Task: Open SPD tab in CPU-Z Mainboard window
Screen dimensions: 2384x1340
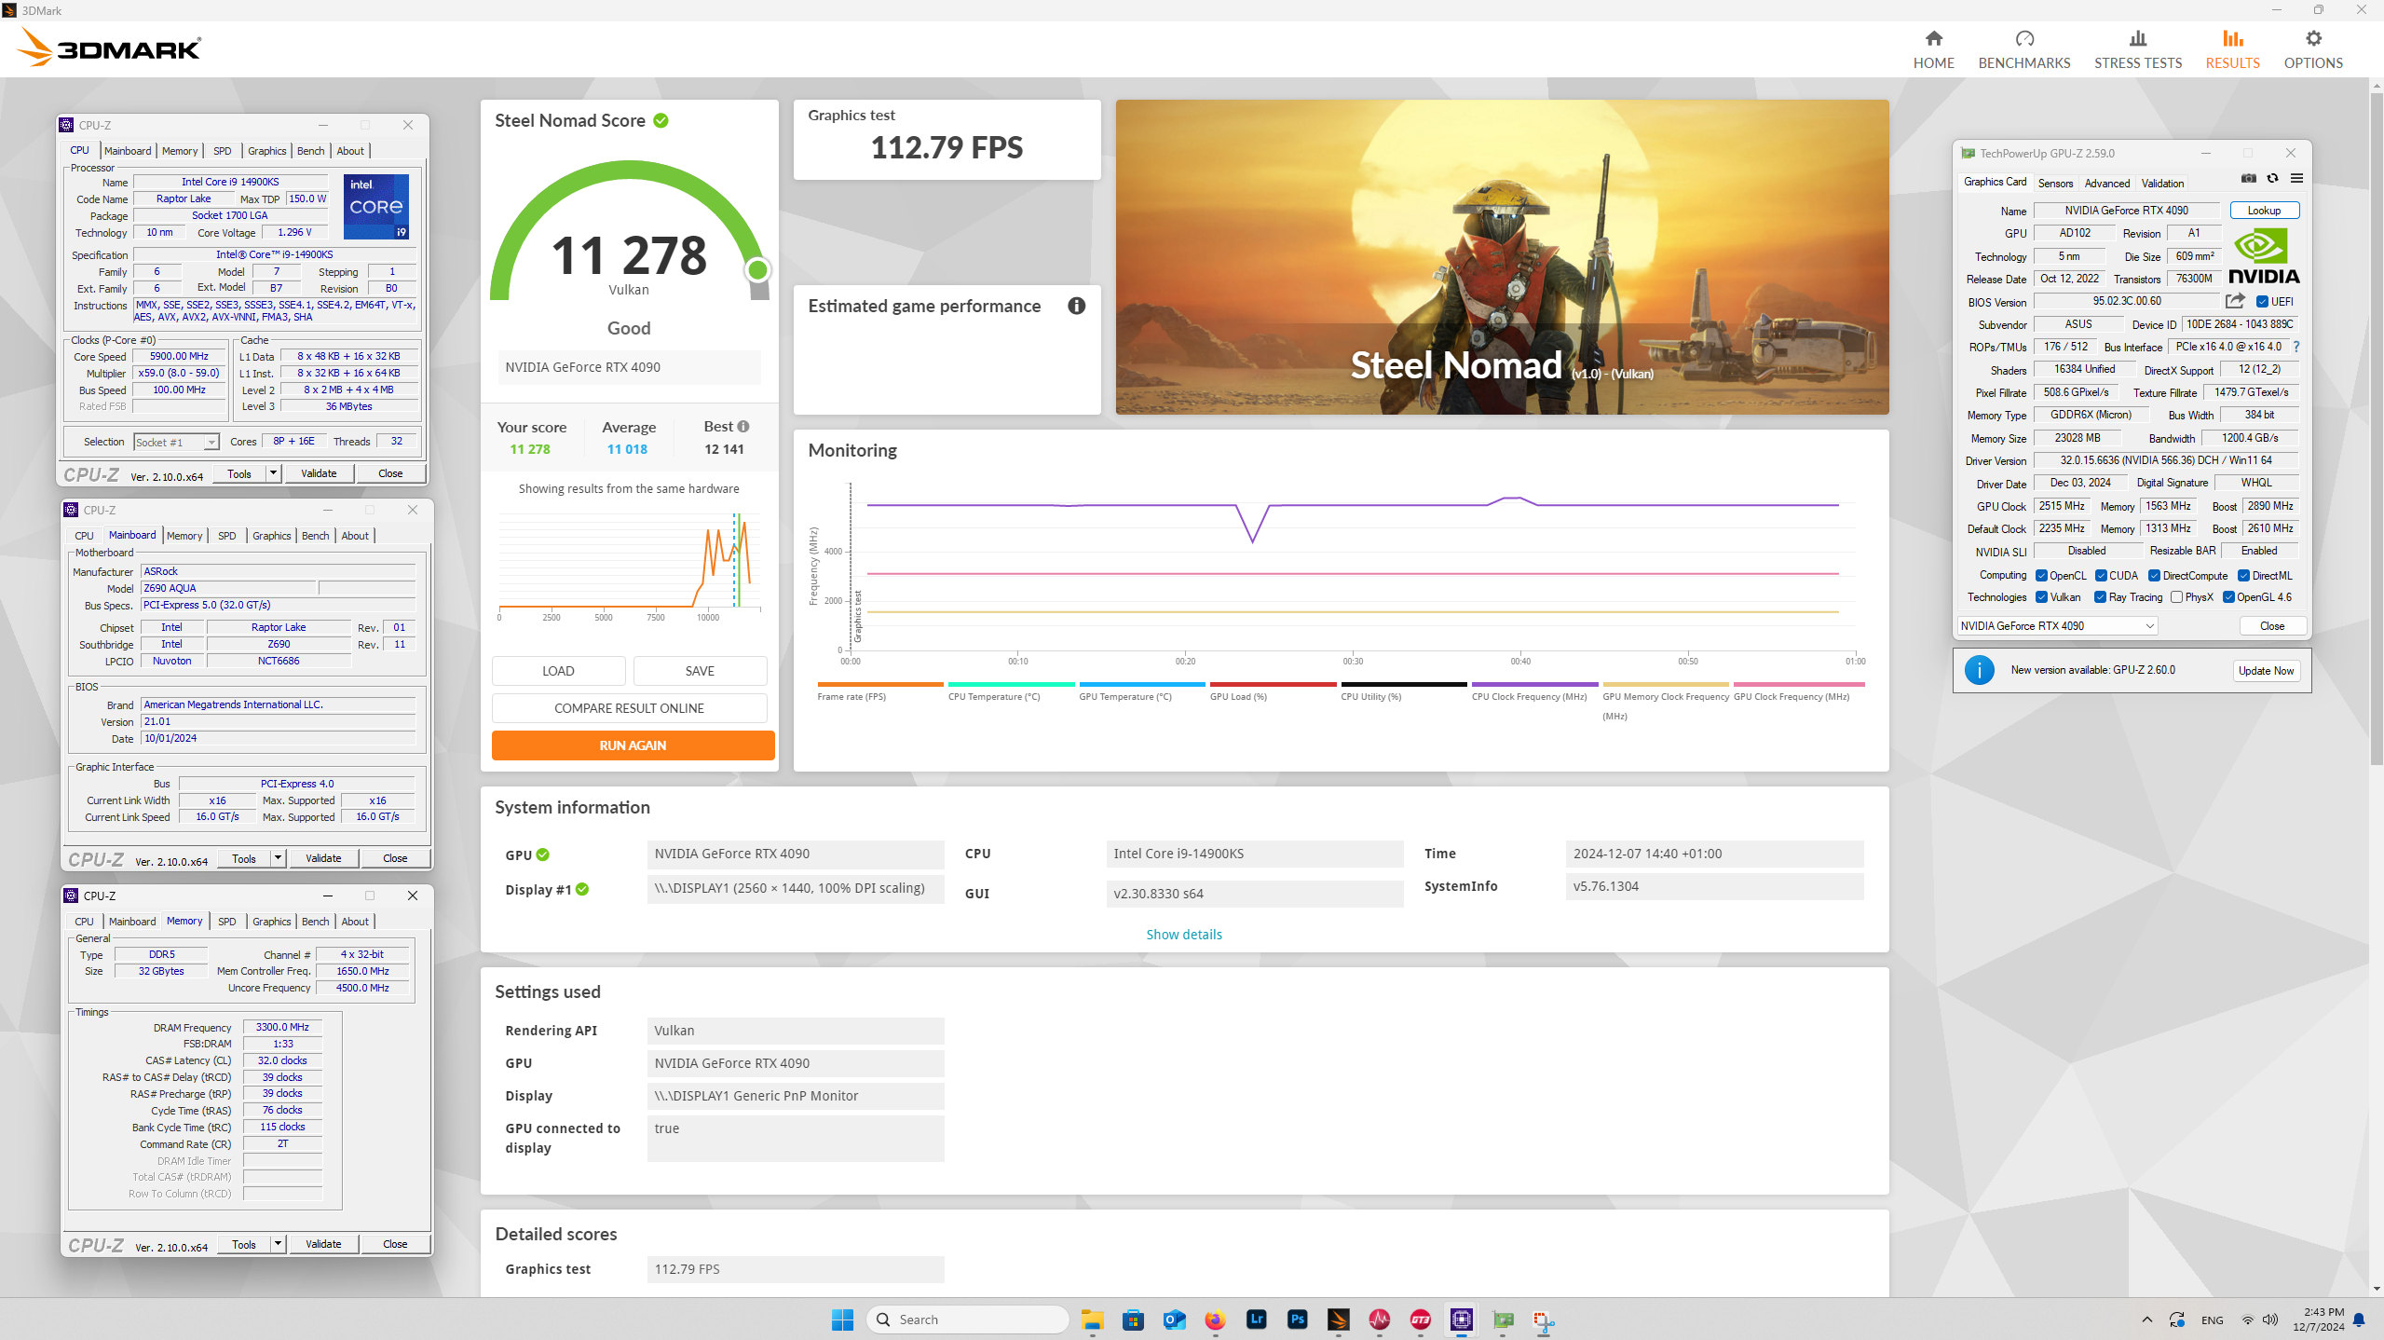Action: [226, 536]
